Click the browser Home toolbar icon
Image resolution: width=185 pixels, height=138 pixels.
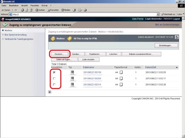click(x=31, y=10)
